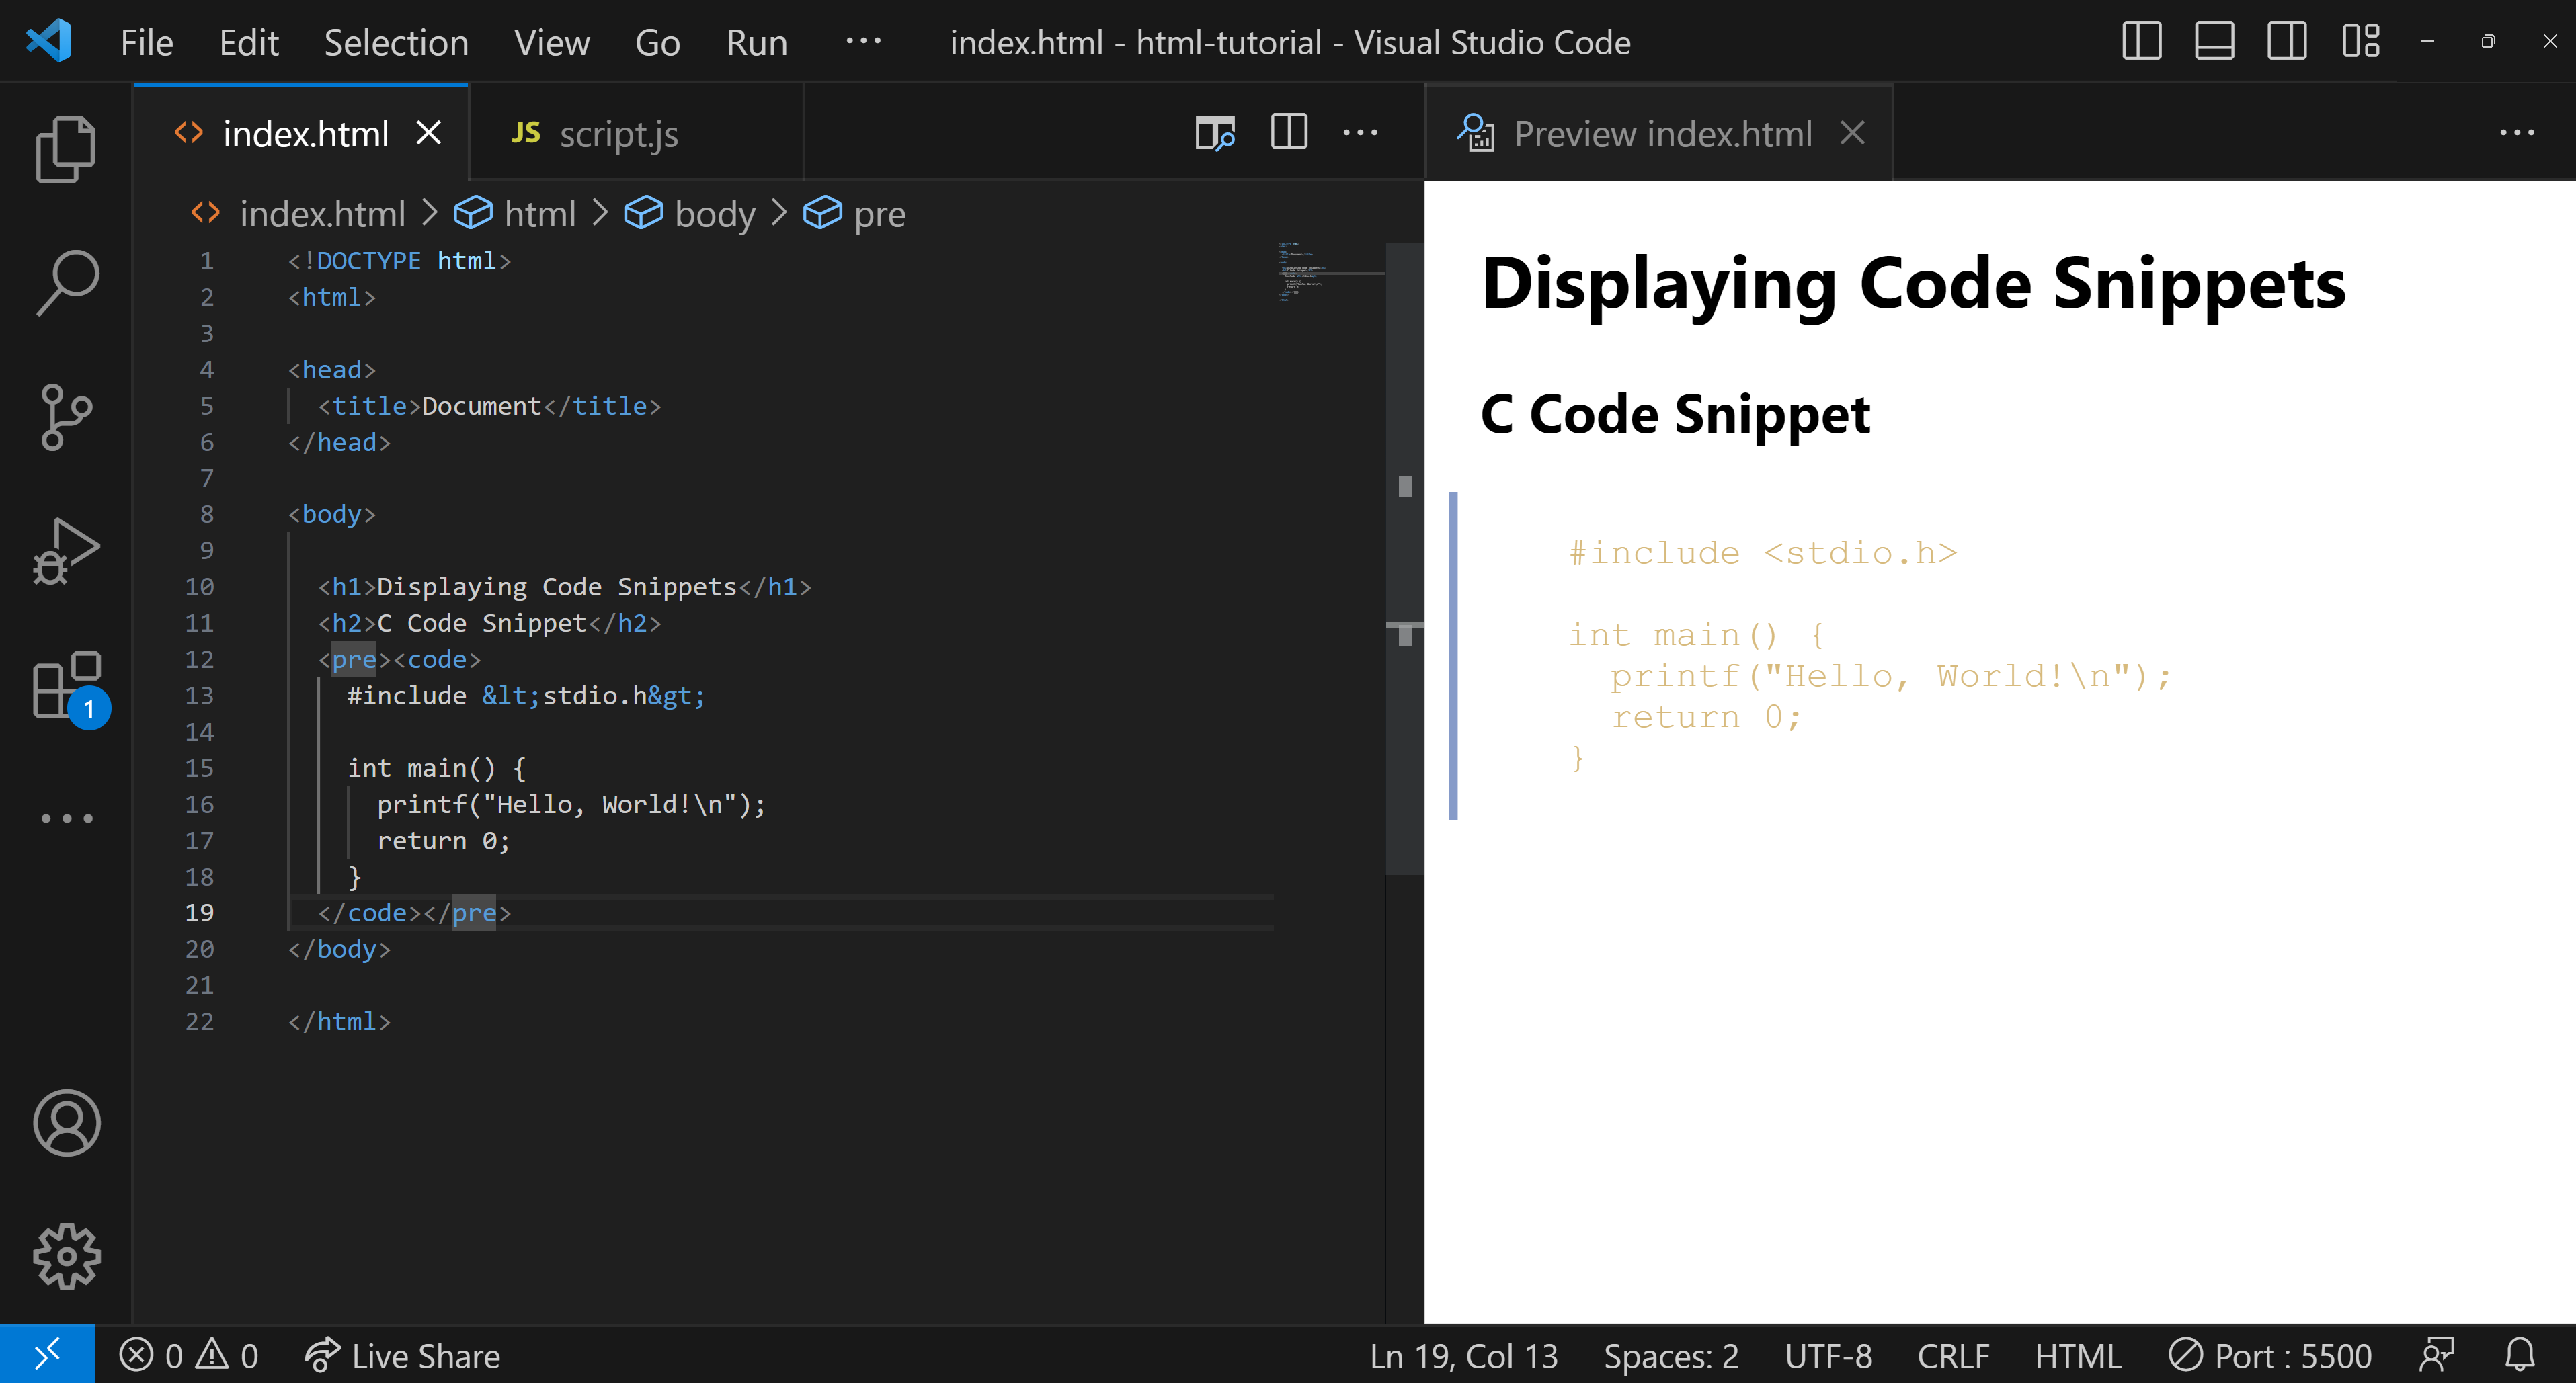Close the Preview index.html tab
The width and height of the screenshot is (2576, 1383).
tap(1853, 133)
